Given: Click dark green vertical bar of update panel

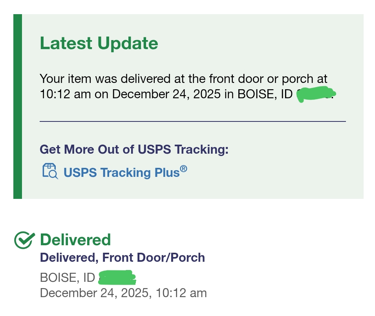Looking at the screenshot, I should [18, 106].
